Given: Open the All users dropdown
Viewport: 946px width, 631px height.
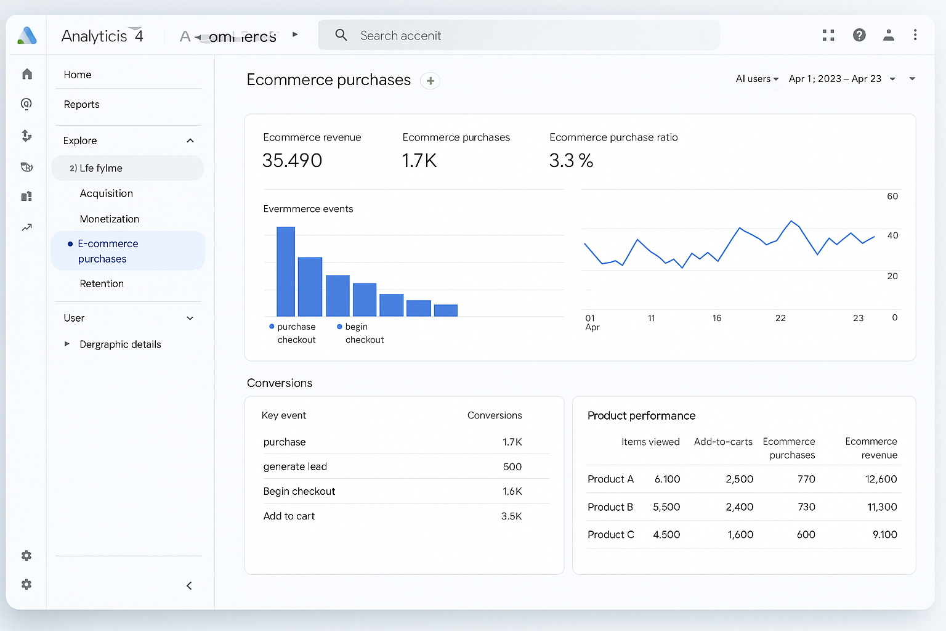Looking at the screenshot, I should pos(757,79).
